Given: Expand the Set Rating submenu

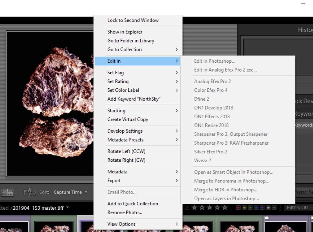Looking at the screenshot, I should (138, 81).
